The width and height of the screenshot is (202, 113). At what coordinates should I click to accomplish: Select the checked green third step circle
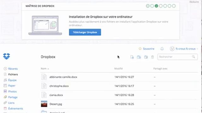coord(157,6)
